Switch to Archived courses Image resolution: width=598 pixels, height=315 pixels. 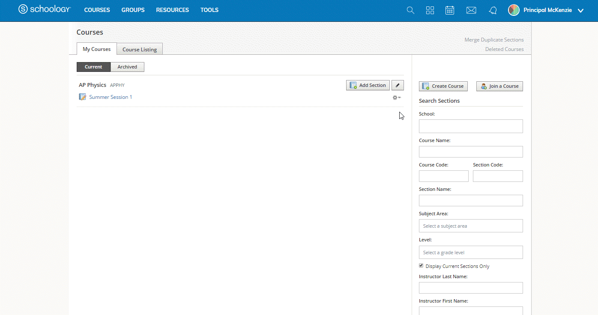[127, 67]
